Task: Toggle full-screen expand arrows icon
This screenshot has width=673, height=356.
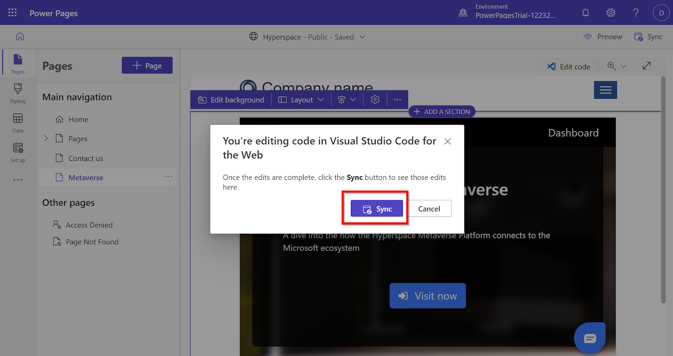Action: pos(647,66)
